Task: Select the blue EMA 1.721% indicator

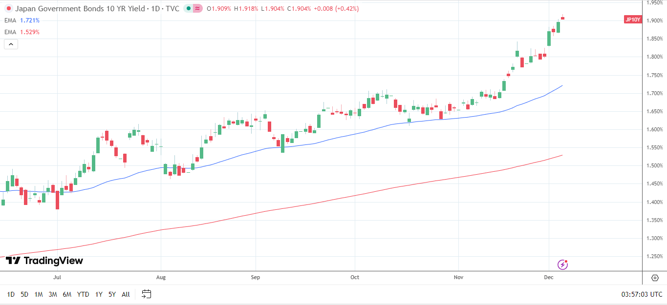Action: click(22, 20)
